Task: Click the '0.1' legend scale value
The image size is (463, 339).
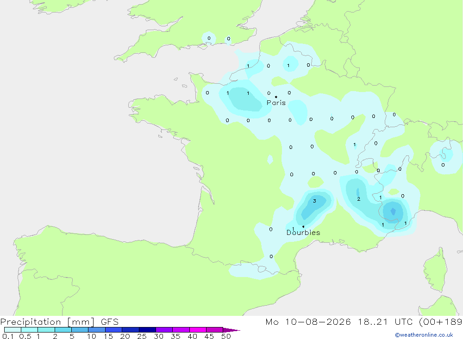Action: pyautogui.click(x=8, y=336)
